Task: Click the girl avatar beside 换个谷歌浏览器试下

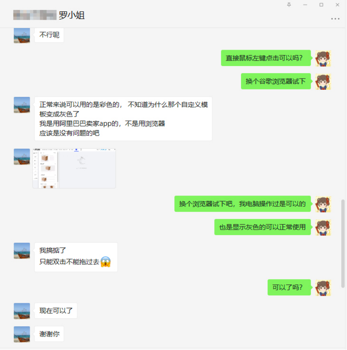Action: [323, 82]
